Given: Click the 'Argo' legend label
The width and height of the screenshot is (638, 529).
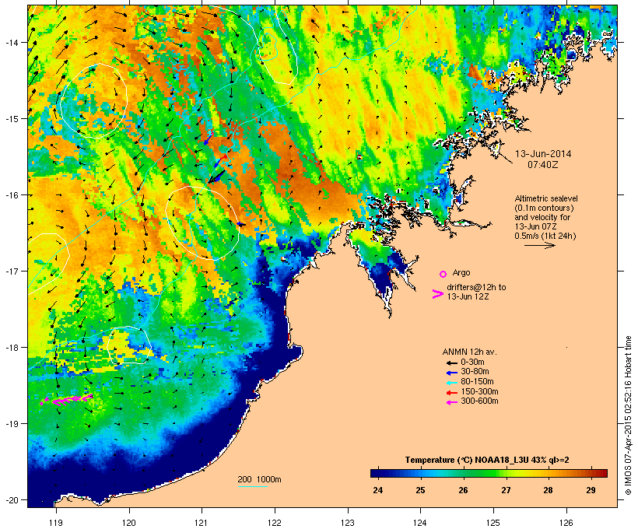Looking at the screenshot, I should [461, 272].
